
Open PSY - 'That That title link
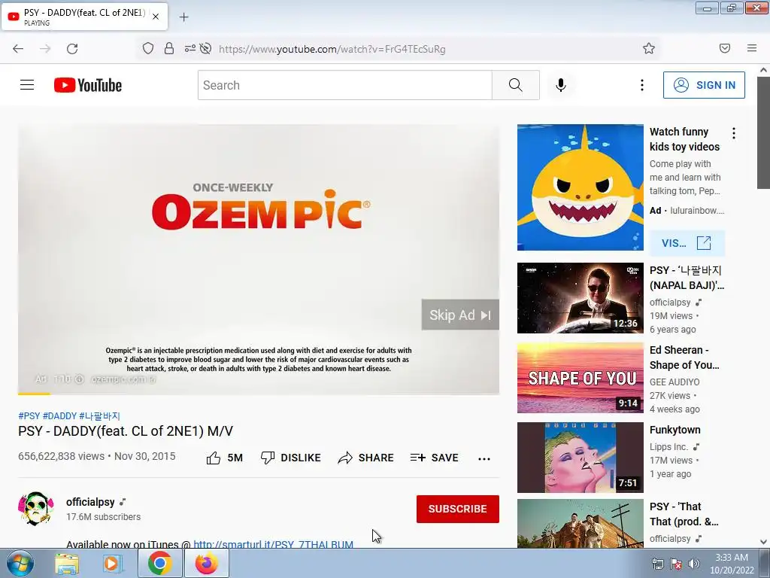pyautogui.click(x=684, y=513)
